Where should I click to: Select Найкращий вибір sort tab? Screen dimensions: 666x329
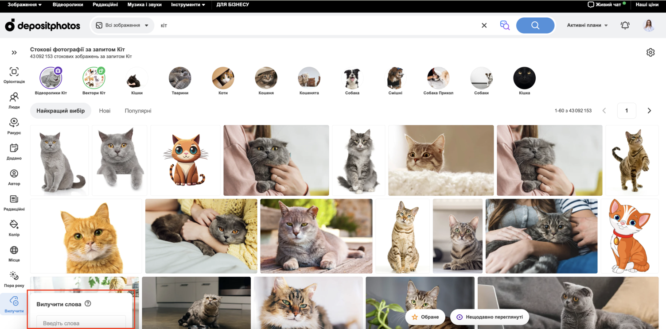coord(61,111)
